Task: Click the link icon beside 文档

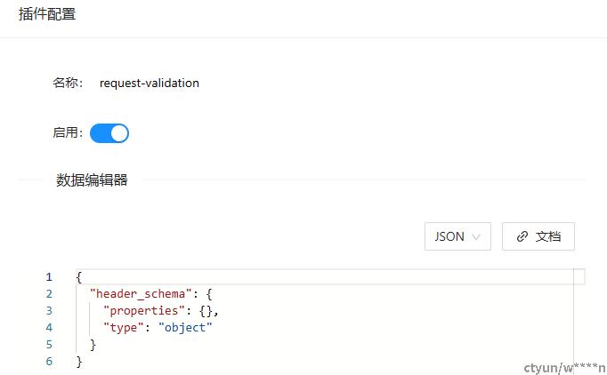Action: [x=522, y=236]
